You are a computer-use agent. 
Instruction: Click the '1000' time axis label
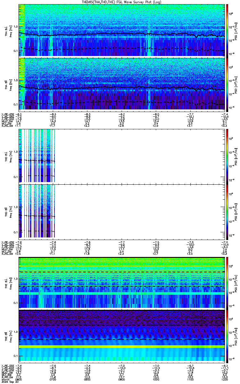click(156, 380)
